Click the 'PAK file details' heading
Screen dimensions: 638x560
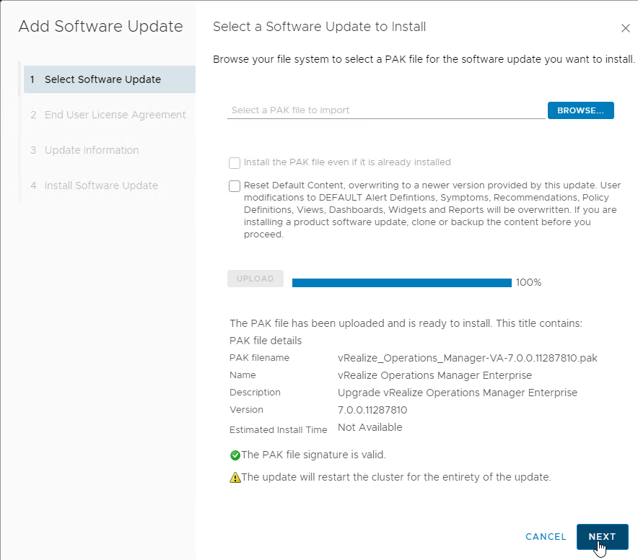click(x=266, y=341)
